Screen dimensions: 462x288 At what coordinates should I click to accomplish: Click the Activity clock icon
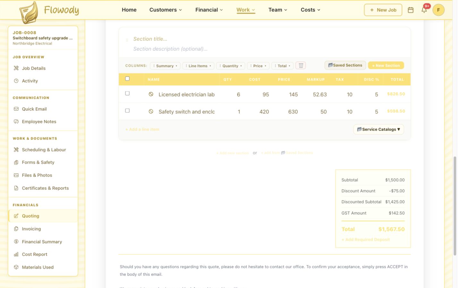(x=16, y=81)
